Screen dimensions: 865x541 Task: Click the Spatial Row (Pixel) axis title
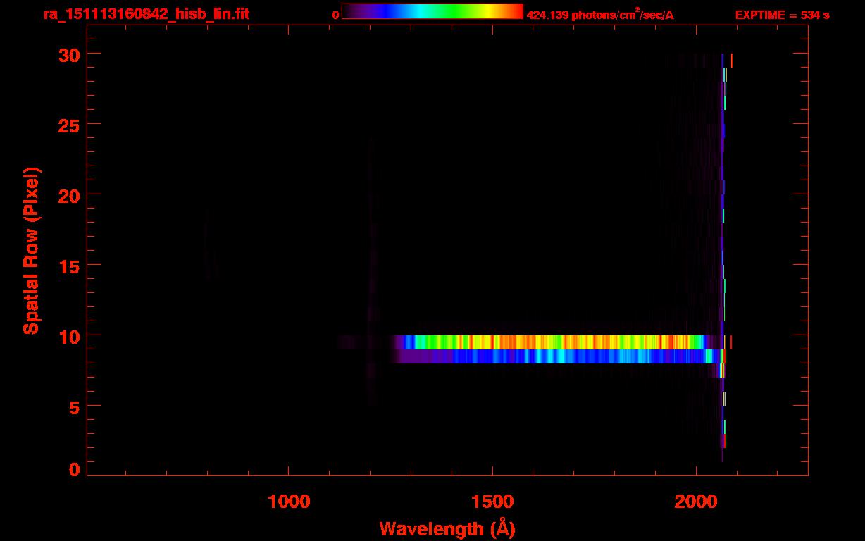point(31,251)
